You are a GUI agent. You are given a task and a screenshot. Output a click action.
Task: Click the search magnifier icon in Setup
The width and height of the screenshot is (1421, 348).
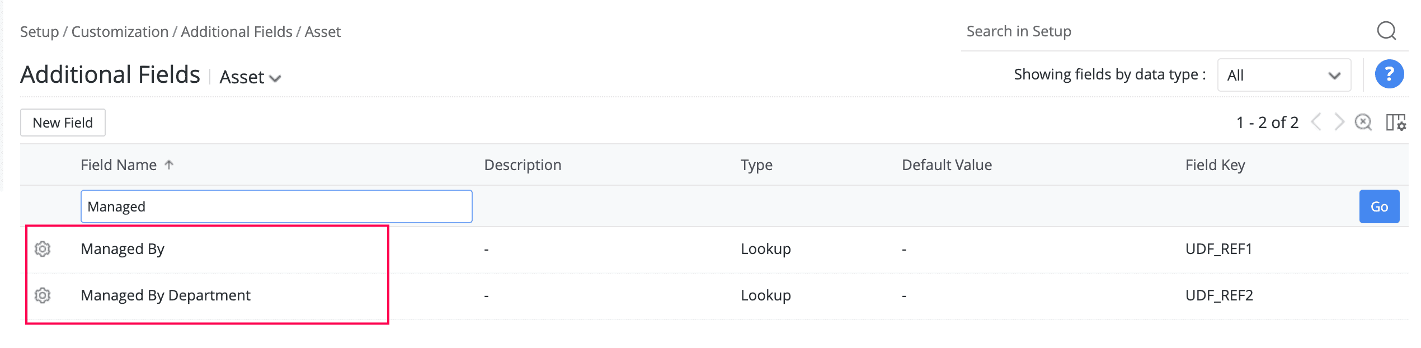click(1386, 31)
